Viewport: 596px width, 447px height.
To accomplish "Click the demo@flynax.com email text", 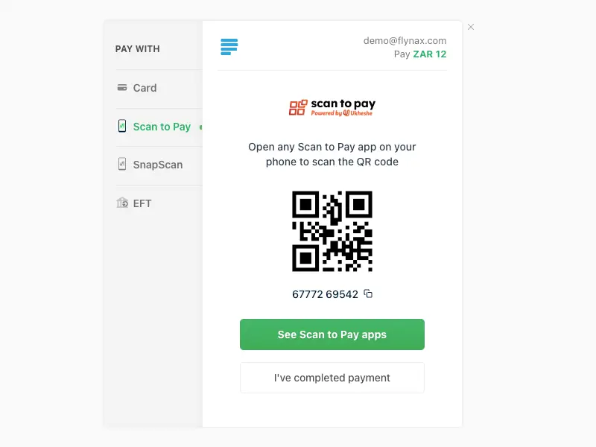I will (405, 41).
